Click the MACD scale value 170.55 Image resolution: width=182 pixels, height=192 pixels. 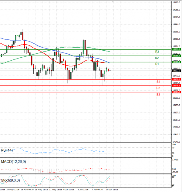click(175, 160)
